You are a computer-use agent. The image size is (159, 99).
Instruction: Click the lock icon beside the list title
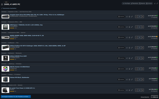coord(2,4)
